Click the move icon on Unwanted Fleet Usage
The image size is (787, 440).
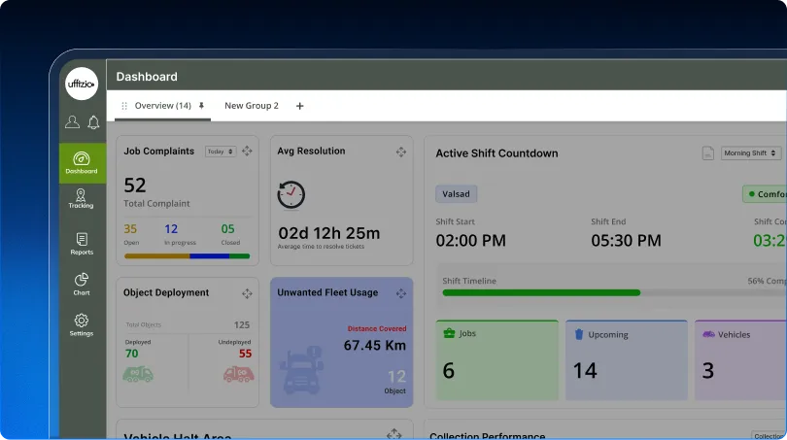pos(401,293)
